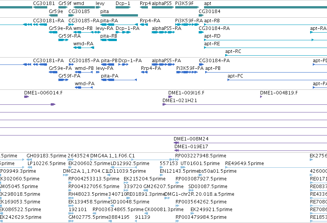
Task: Click the pita-RA transcript glyph
Action: (119, 25)
